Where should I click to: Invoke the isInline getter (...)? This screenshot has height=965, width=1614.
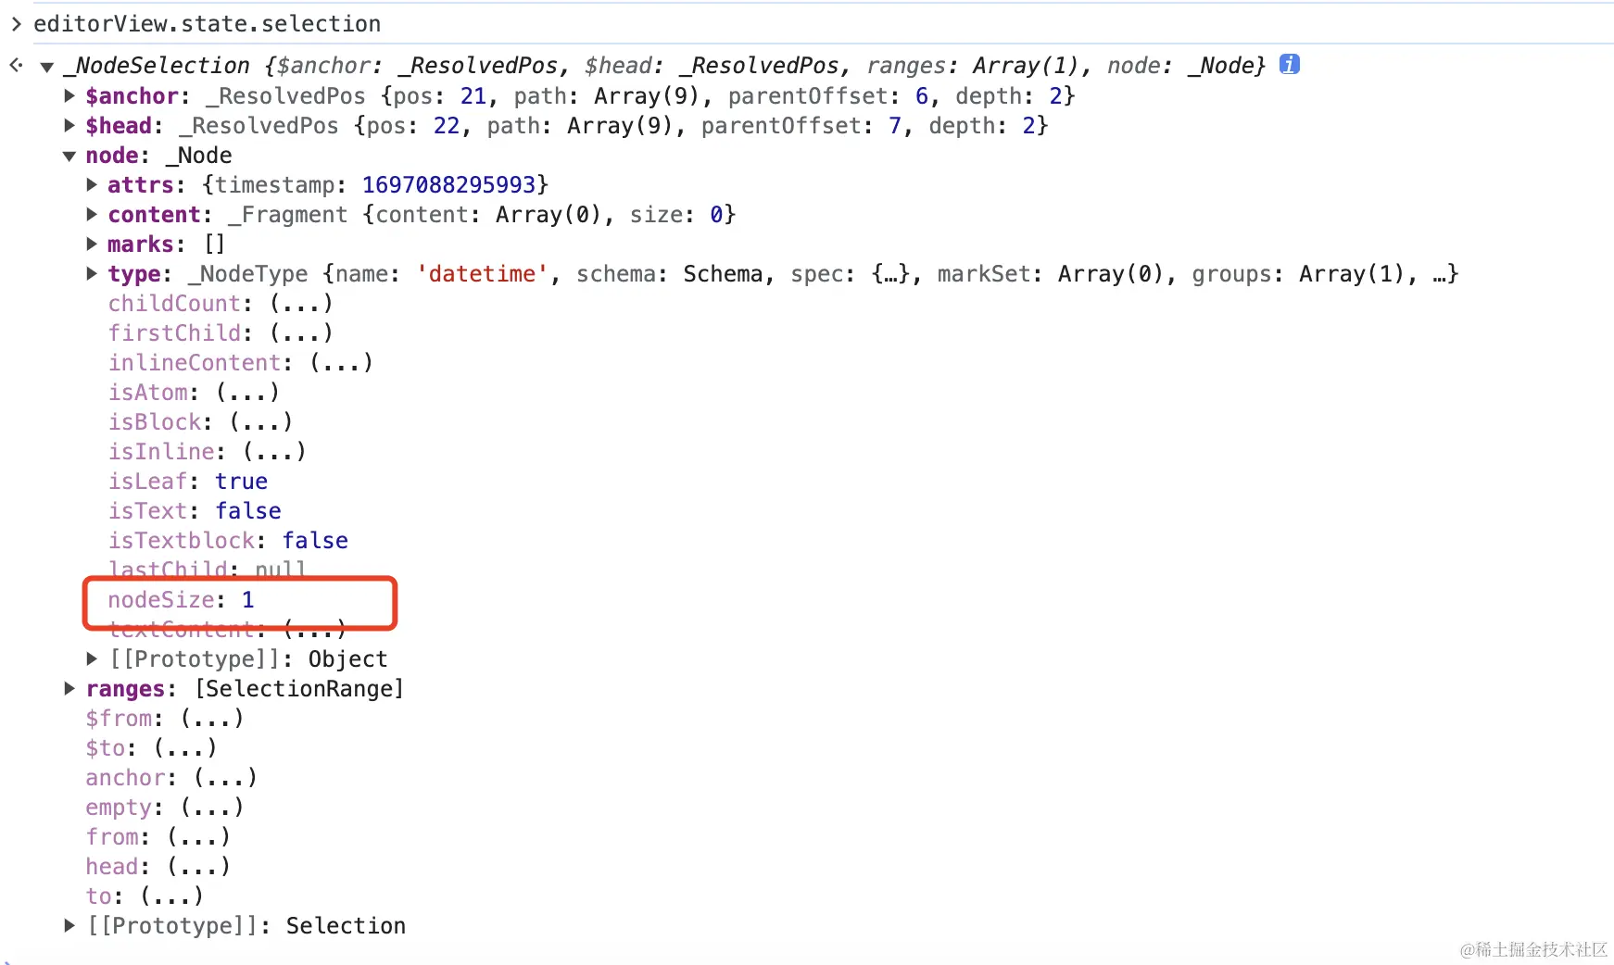point(274,451)
